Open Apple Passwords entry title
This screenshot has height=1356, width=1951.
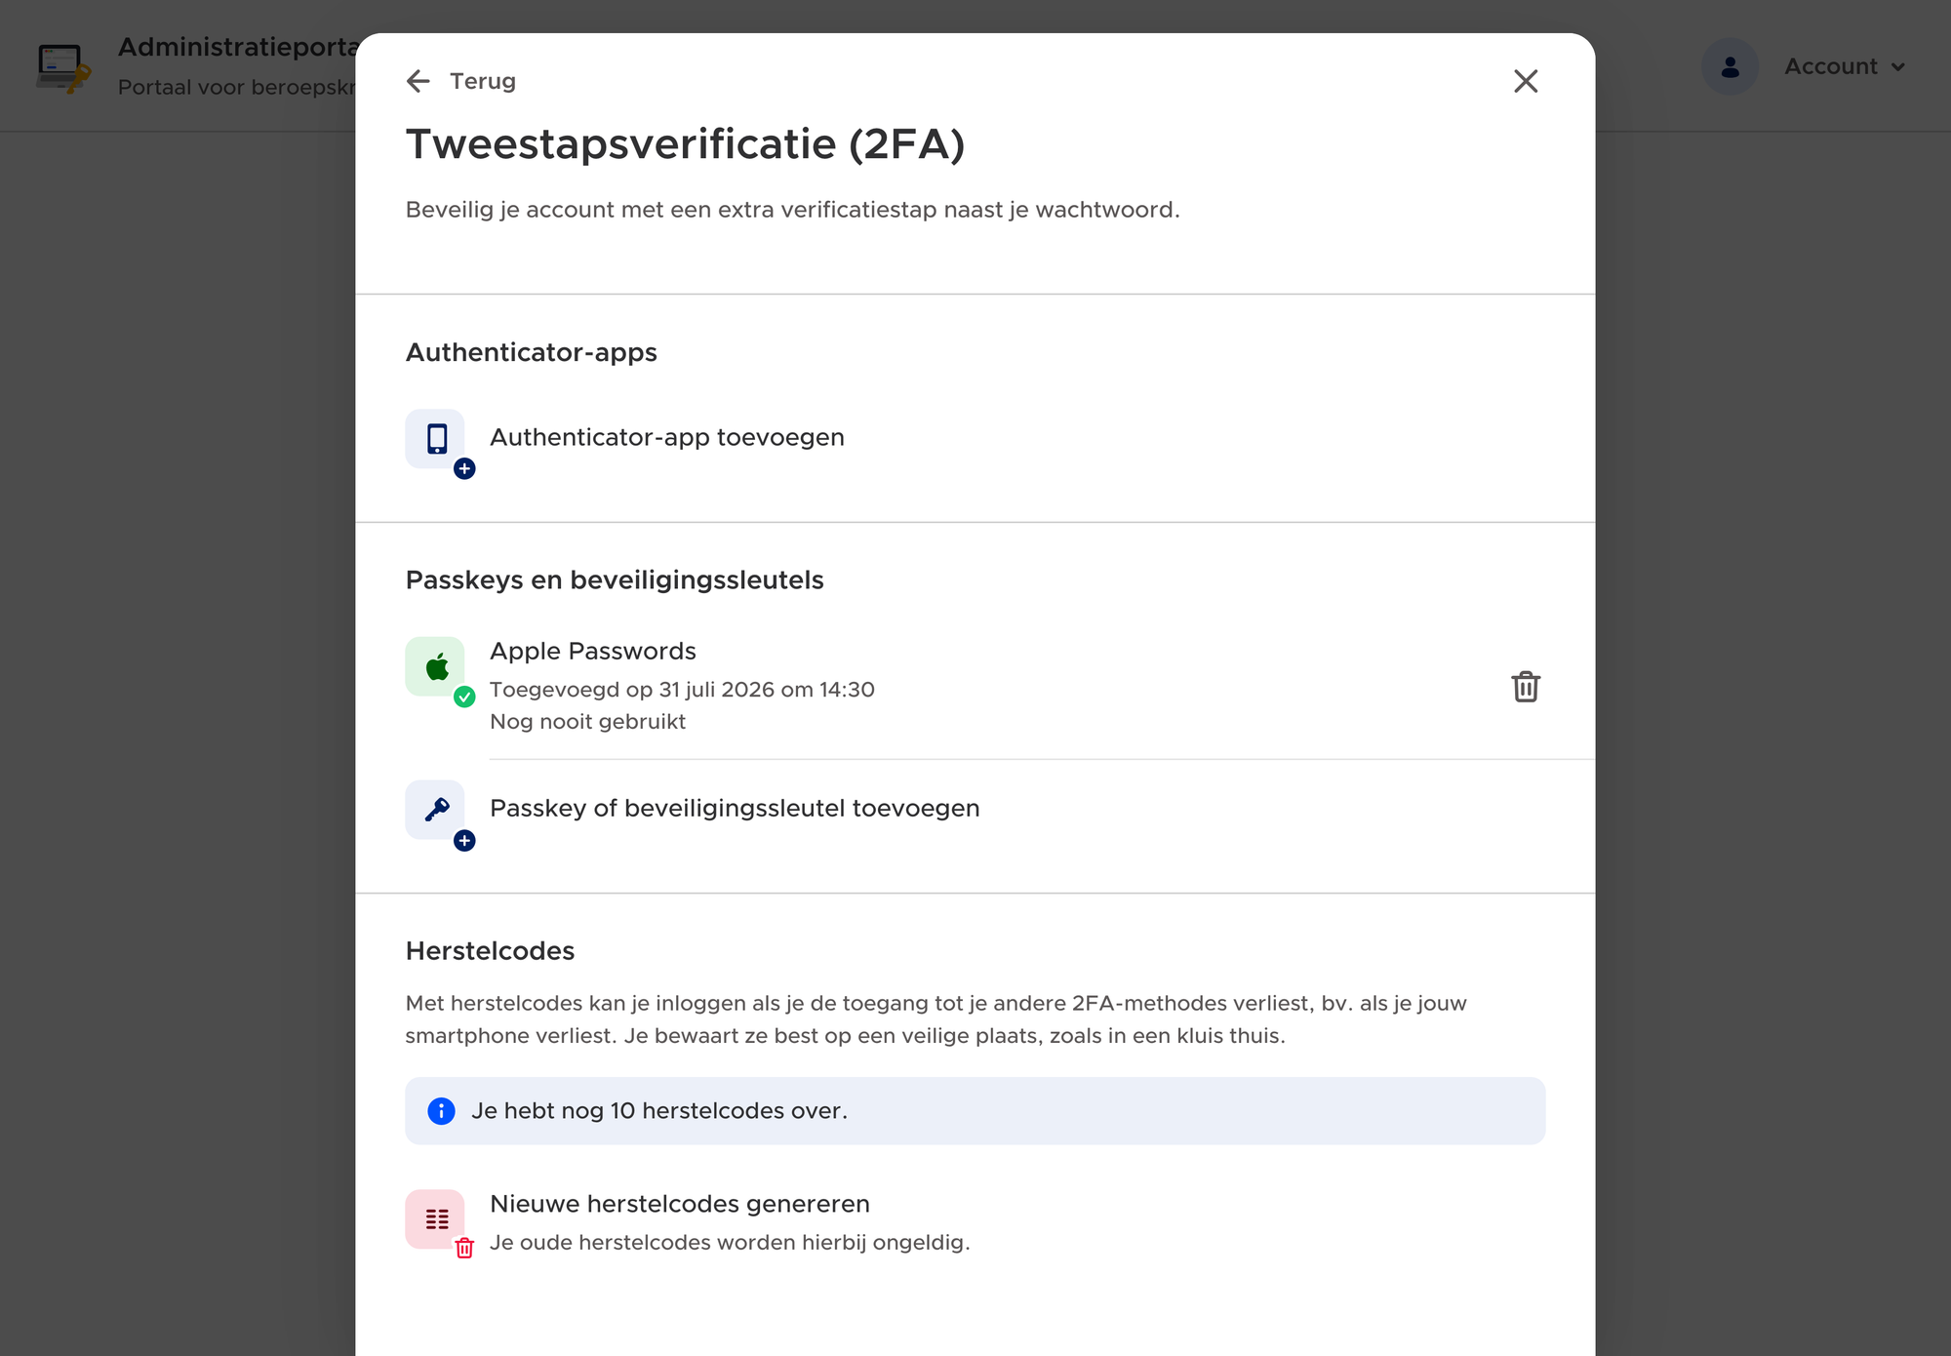(593, 651)
